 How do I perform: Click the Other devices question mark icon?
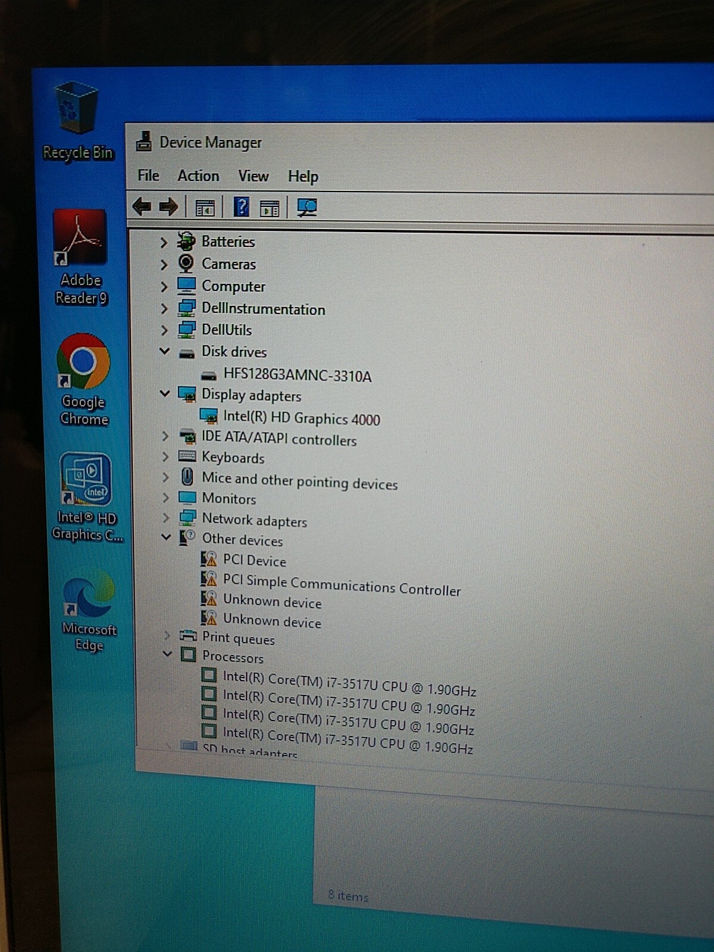[x=187, y=538]
